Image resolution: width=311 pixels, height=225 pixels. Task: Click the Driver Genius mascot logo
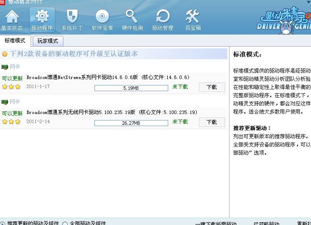point(284,21)
